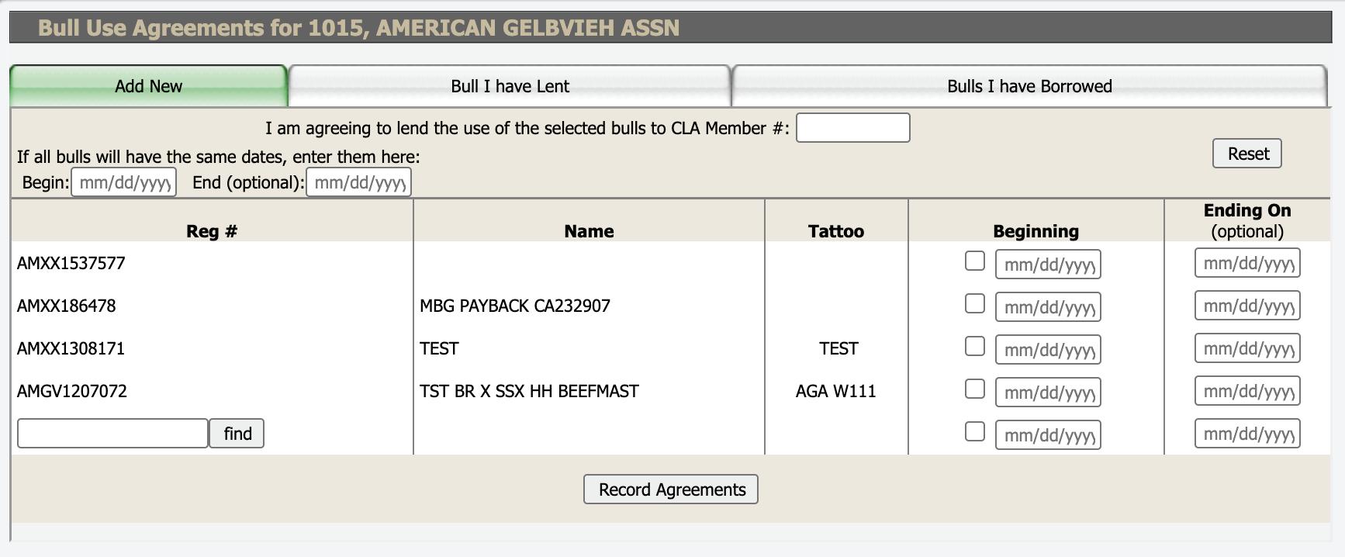1345x557 pixels.
Task: Click Beginning date for MBG PAYBACK CA232907
Action: 1048,307
